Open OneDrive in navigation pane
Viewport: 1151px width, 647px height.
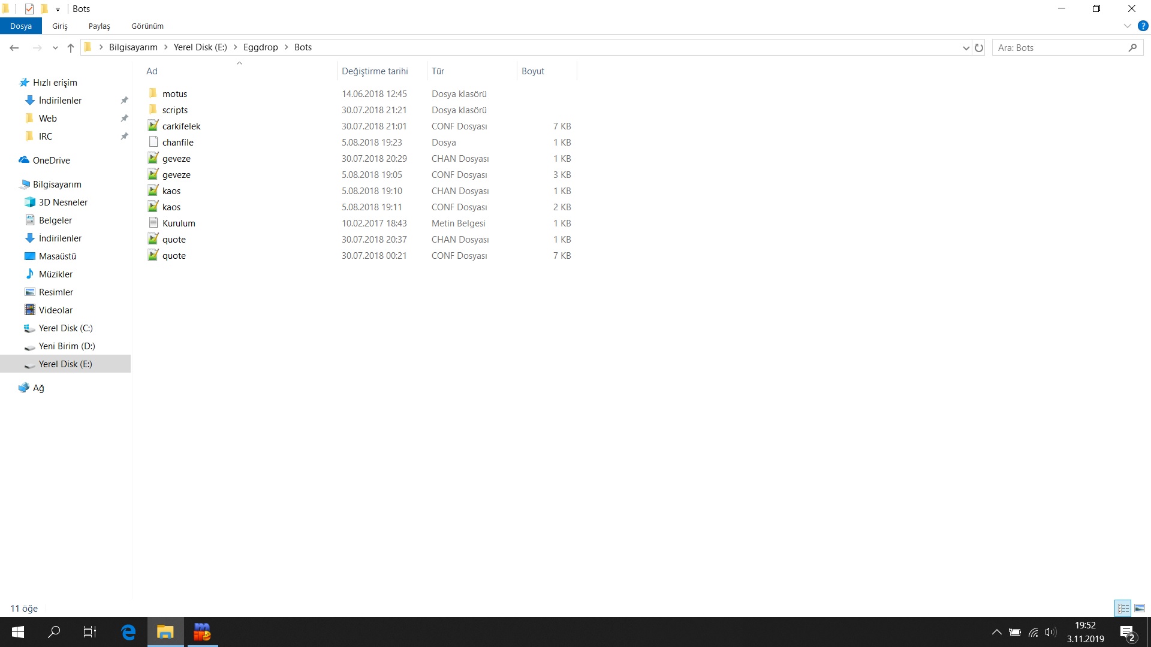click(51, 161)
